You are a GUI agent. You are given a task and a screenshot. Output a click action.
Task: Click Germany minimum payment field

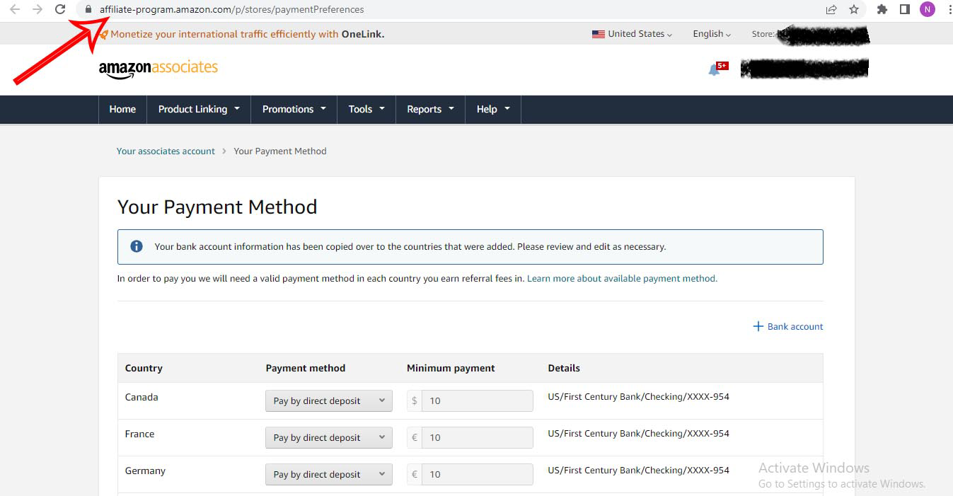click(477, 474)
